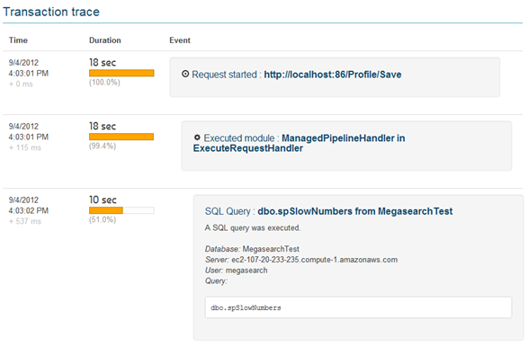Click the '(51.0%)' percentage label
528x346 pixels.
pos(103,220)
